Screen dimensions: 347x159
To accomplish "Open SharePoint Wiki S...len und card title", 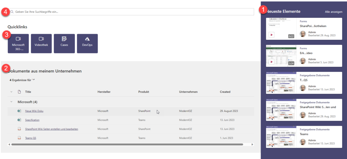I will click(318, 107).
